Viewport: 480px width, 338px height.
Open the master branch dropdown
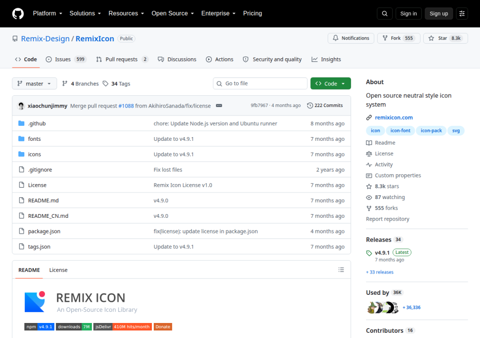[34, 84]
